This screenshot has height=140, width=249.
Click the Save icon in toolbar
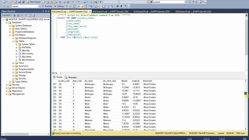click(x=19, y=2)
